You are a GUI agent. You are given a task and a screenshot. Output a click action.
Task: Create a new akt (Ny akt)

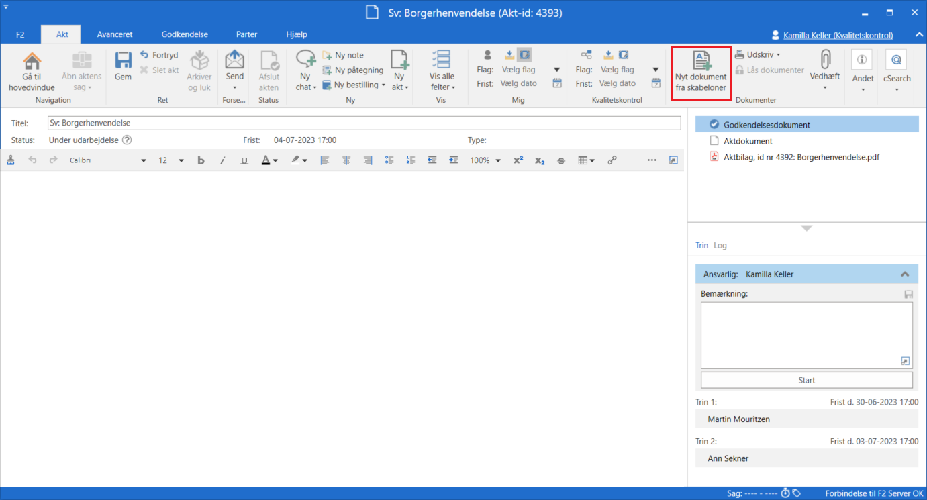pyautogui.click(x=400, y=71)
